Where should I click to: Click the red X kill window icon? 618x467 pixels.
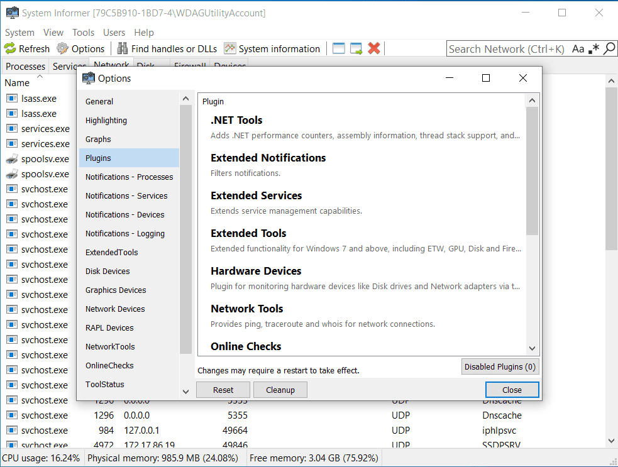coord(373,48)
